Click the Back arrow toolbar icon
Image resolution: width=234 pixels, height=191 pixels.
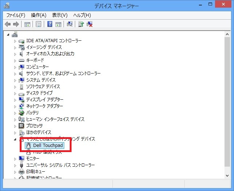pos(8,24)
